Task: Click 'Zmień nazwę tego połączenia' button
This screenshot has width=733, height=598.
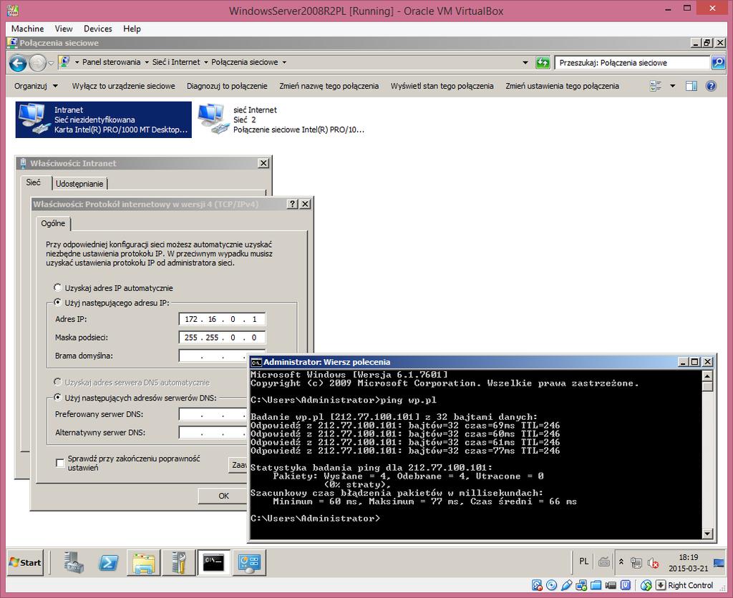Action: 329,86
